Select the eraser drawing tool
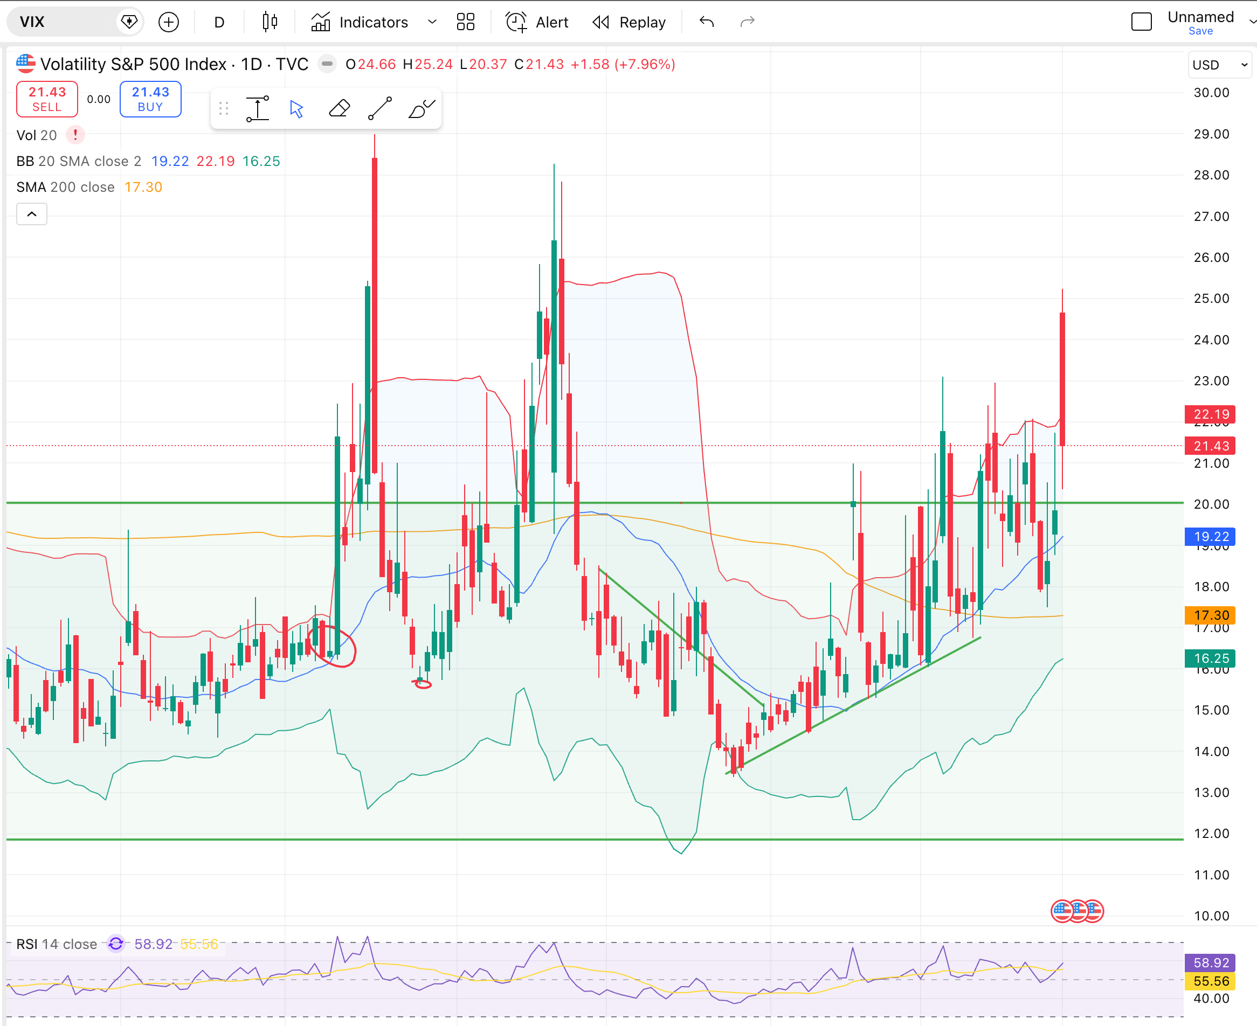Image resolution: width=1257 pixels, height=1026 pixels. point(339,109)
